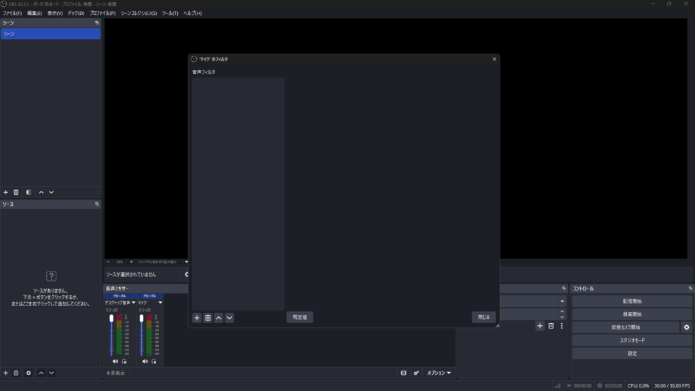Open ファイル menu

point(12,14)
